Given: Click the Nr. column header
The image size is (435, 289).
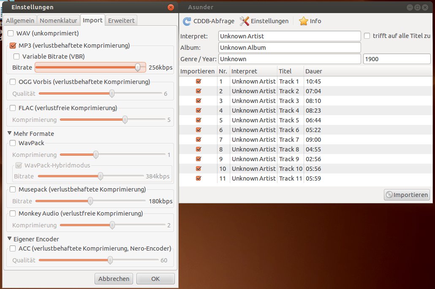Looking at the screenshot, I should pos(223,71).
